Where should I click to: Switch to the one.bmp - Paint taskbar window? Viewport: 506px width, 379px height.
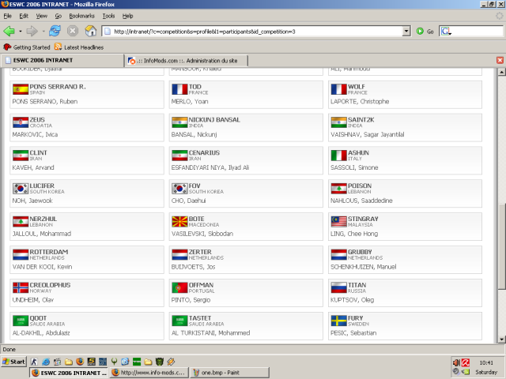pyautogui.click(x=229, y=373)
